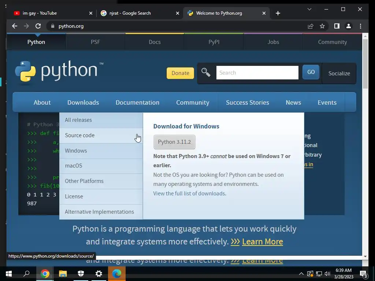The width and height of the screenshot is (375, 281).
Task: Open the Events menu
Action: [x=327, y=102]
